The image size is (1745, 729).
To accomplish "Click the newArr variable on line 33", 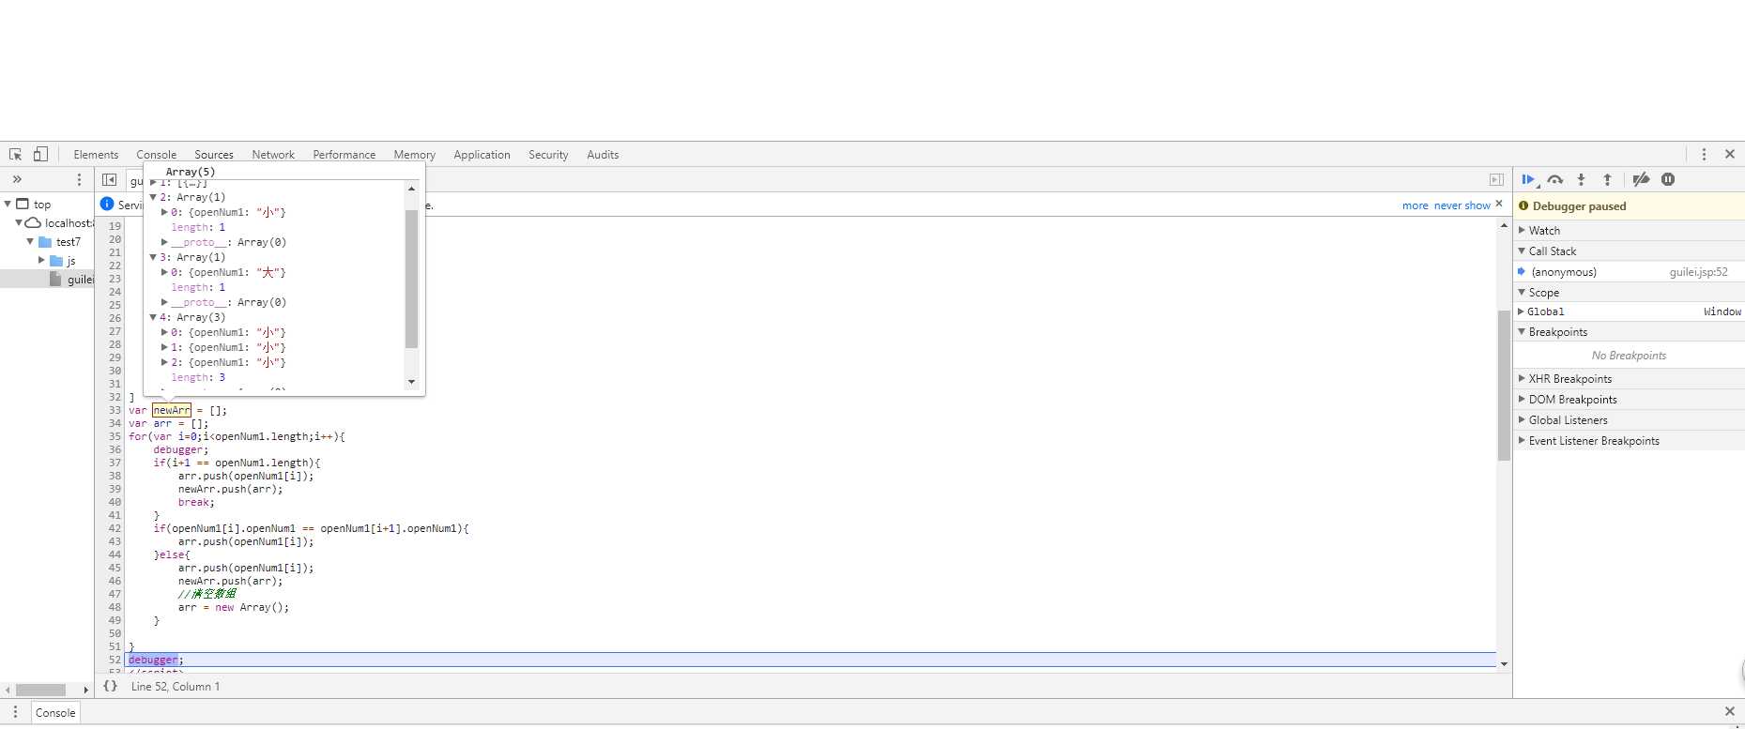I will [172, 410].
